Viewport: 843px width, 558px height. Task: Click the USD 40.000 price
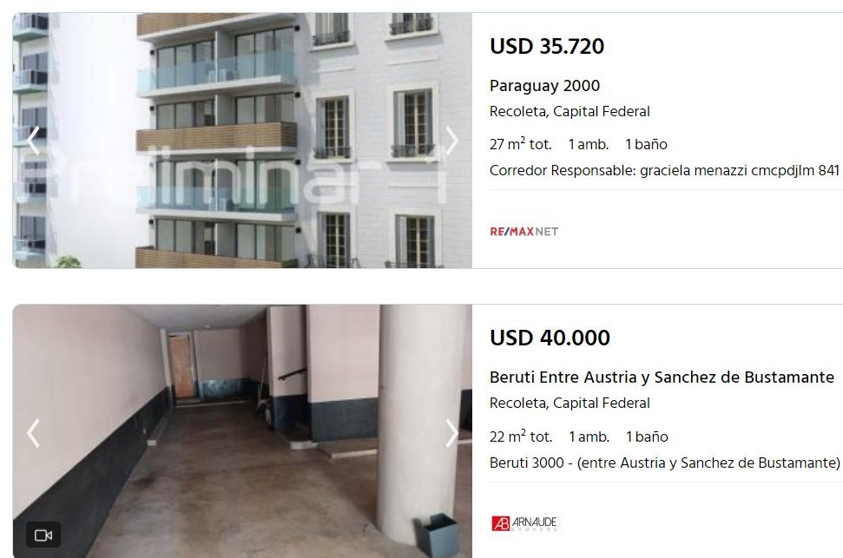point(550,338)
